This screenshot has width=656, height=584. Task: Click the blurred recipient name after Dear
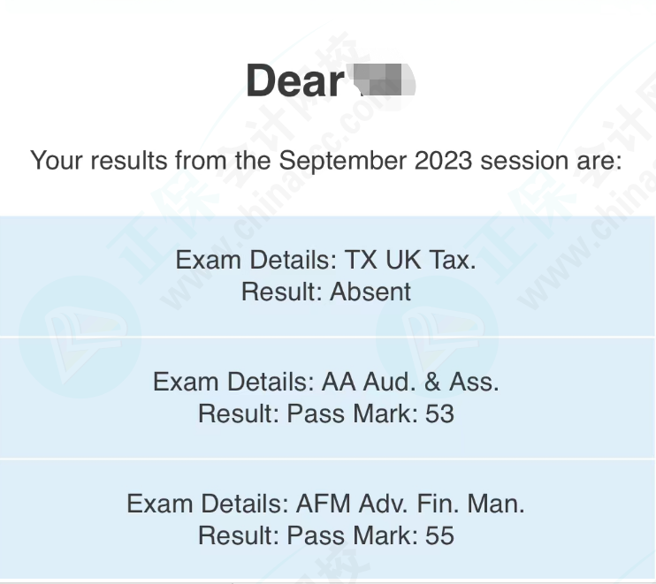(384, 80)
